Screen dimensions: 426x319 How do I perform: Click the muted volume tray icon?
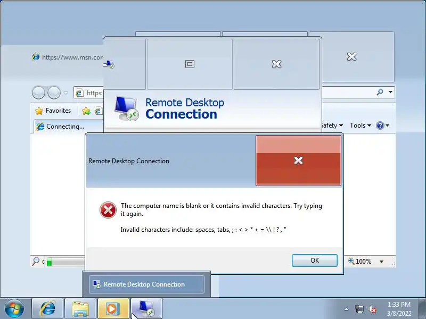pyautogui.click(x=372, y=309)
